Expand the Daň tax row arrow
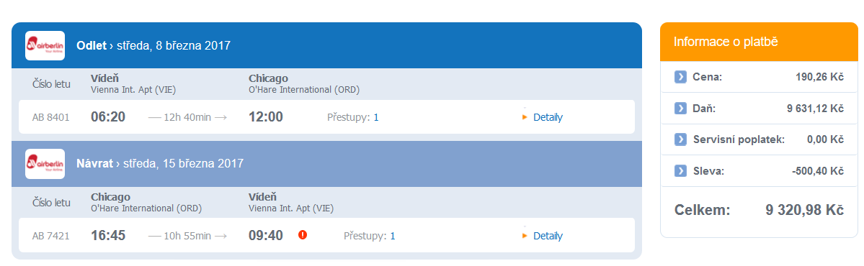 680,109
